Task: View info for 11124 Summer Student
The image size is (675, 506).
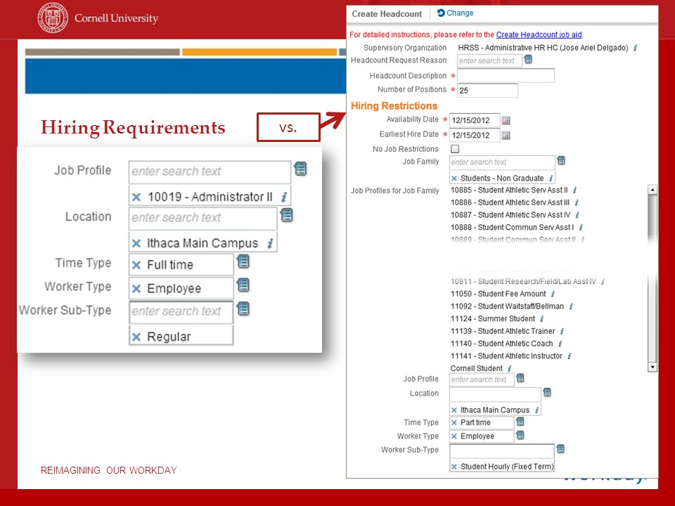Action: click(x=541, y=319)
